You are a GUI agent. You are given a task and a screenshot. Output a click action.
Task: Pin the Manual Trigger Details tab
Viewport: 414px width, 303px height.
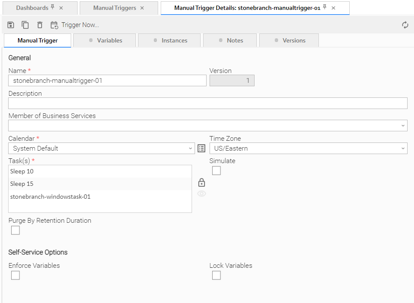325,7
